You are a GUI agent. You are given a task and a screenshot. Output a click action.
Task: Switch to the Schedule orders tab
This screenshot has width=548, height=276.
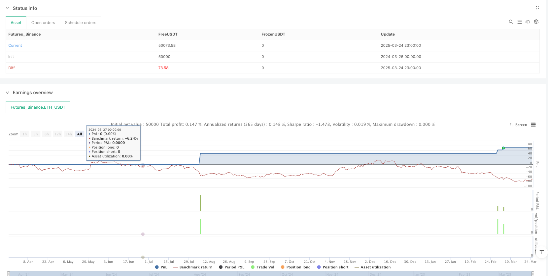click(81, 23)
